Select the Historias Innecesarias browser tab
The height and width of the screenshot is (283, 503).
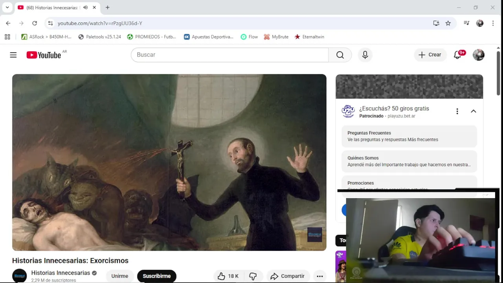pos(57,7)
